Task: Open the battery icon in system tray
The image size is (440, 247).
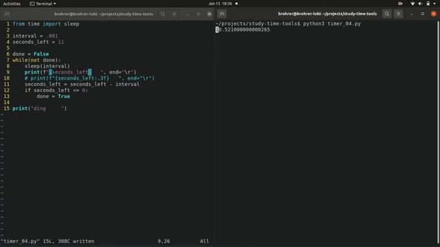Action: click(x=428, y=3)
